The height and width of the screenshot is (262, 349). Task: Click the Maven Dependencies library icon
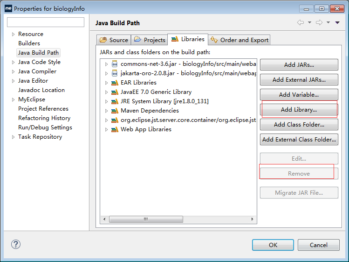pyautogui.click(x=115, y=111)
